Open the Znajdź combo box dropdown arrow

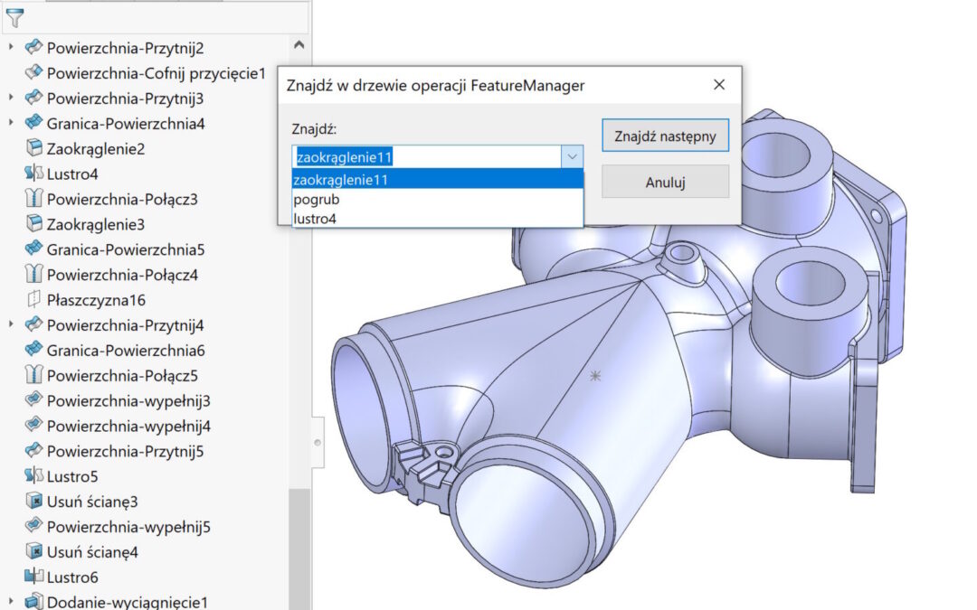573,157
